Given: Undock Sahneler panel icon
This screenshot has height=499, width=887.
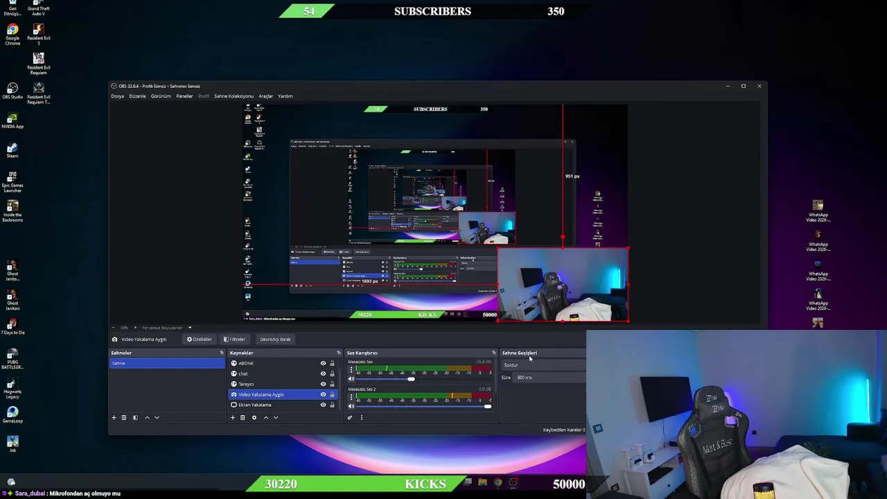Looking at the screenshot, I should 222,353.
